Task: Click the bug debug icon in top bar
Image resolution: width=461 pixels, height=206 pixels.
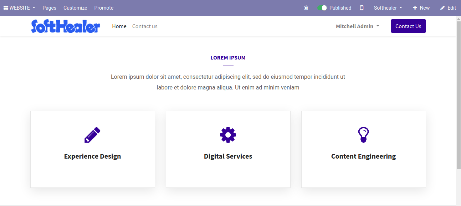Action: click(306, 8)
